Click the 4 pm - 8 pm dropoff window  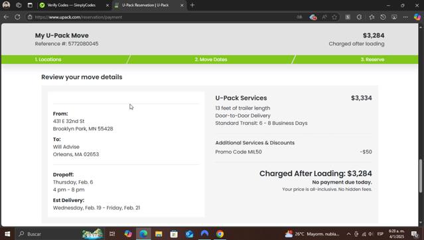(x=69, y=189)
